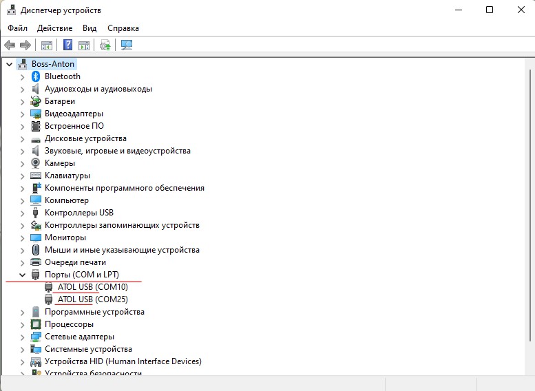This screenshot has width=535, height=391.
Task: Expand the Программные устройства category
Action: coord(22,313)
